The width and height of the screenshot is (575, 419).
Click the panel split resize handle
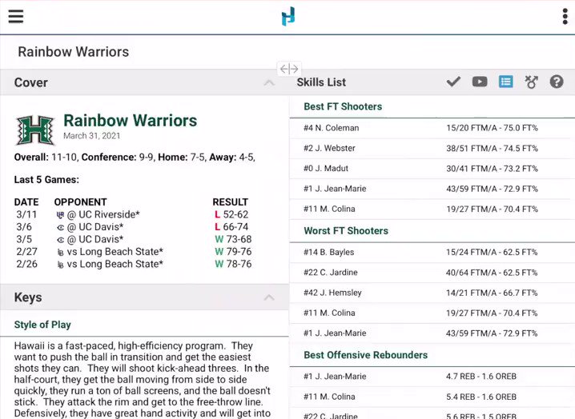click(x=289, y=69)
